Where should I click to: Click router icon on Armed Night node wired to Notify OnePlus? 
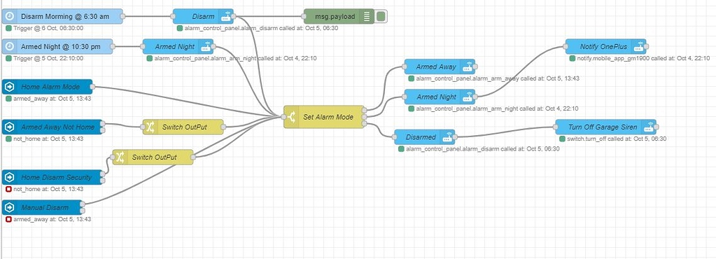[468, 97]
